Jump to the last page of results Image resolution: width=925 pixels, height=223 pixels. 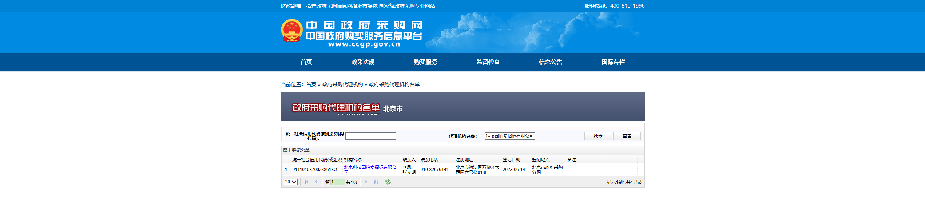pyautogui.click(x=376, y=182)
